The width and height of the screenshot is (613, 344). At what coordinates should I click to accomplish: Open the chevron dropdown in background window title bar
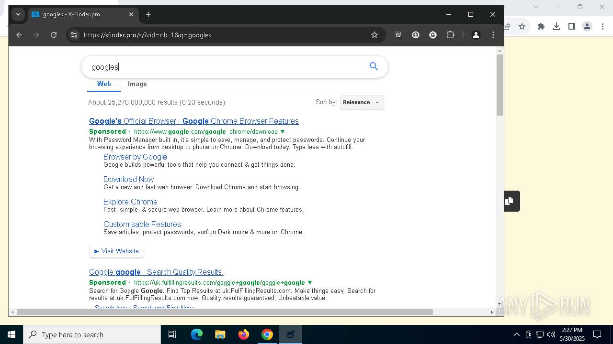click(x=536, y=7)
